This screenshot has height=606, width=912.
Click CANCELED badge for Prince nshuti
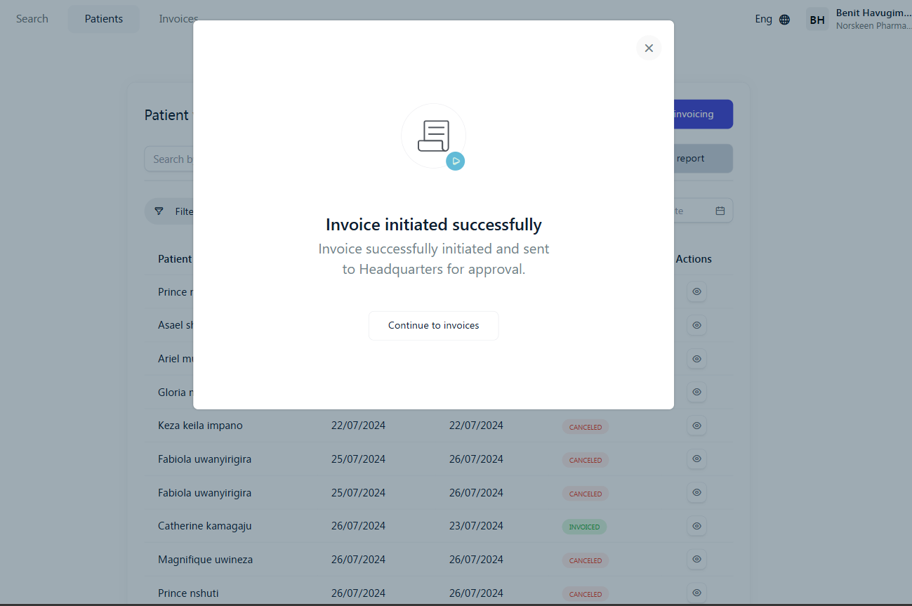tap(586, 594)
